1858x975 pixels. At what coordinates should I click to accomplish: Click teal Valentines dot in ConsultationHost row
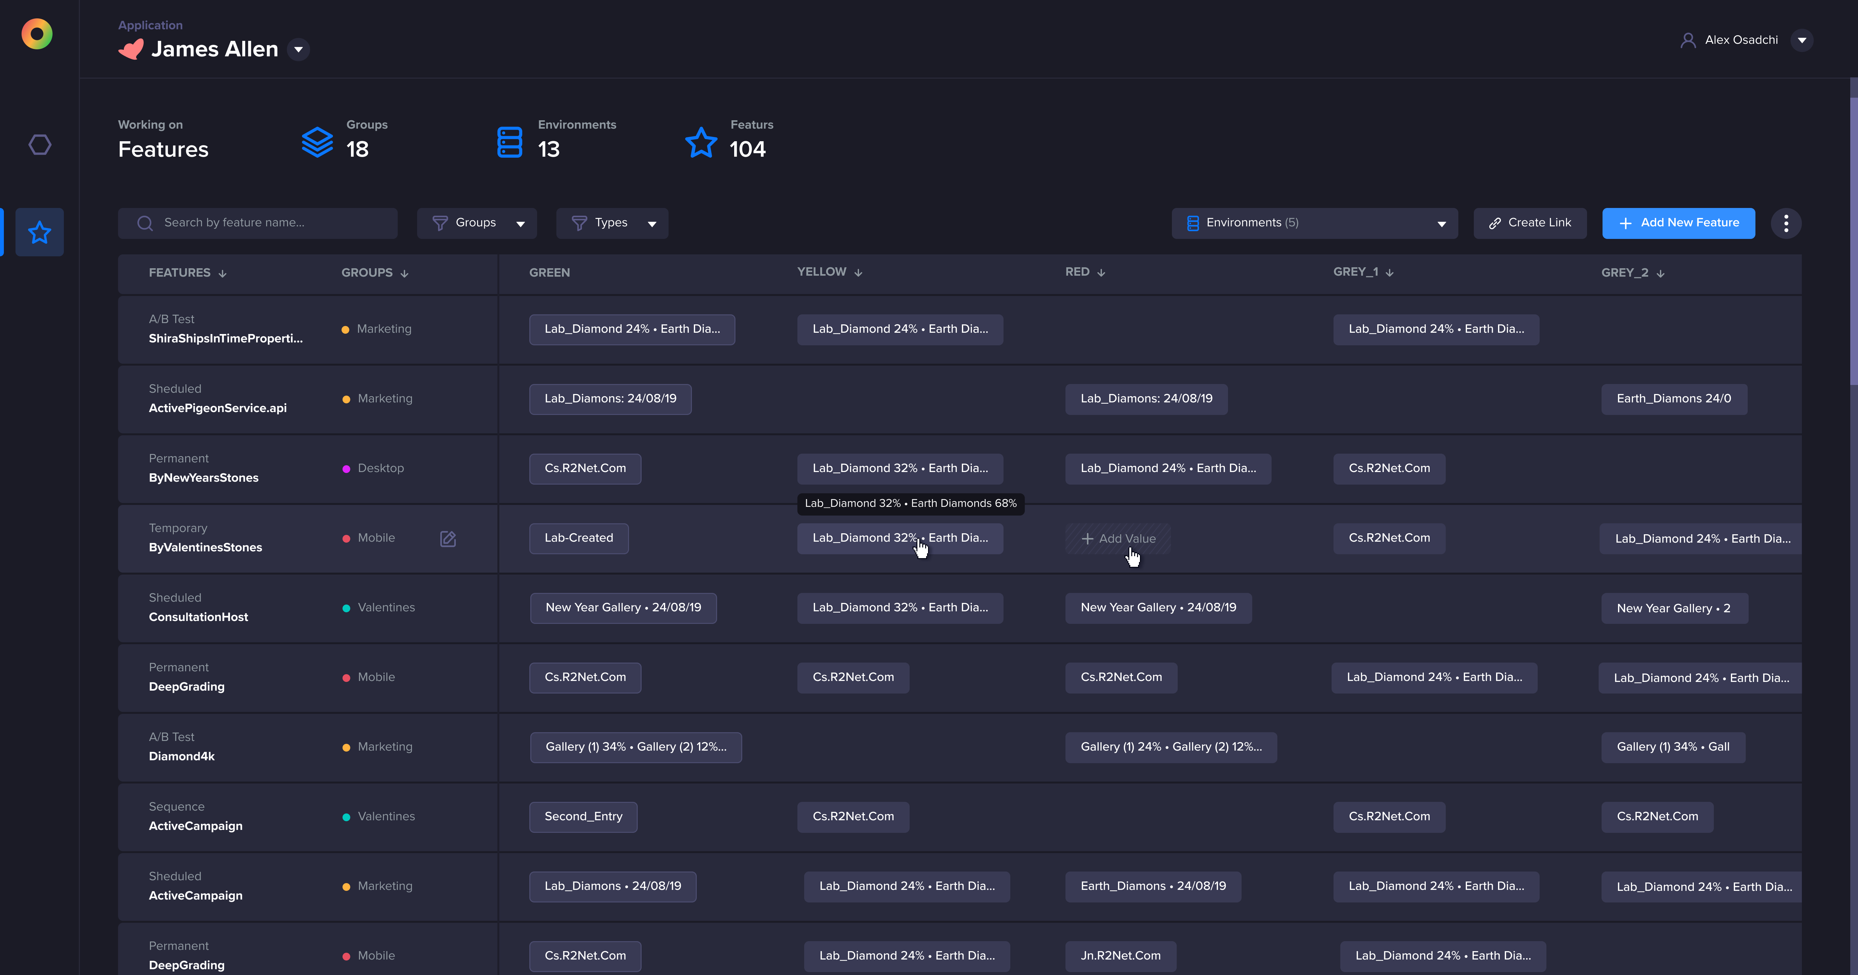pyautogui.click(x=346, y=608)
